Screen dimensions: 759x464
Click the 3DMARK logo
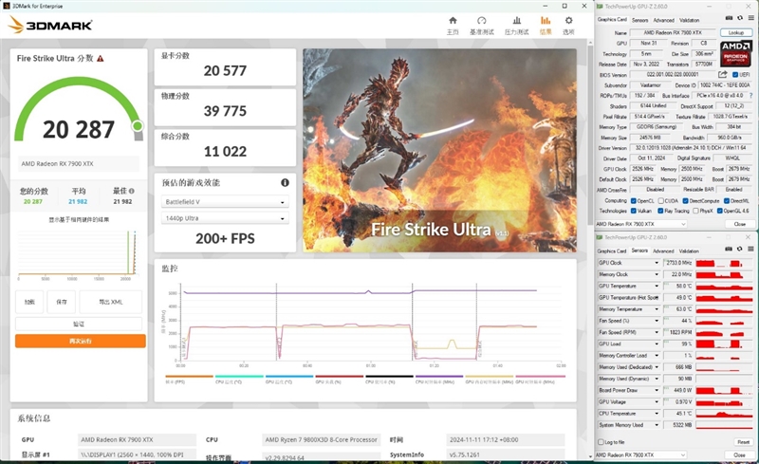point(50,25)
